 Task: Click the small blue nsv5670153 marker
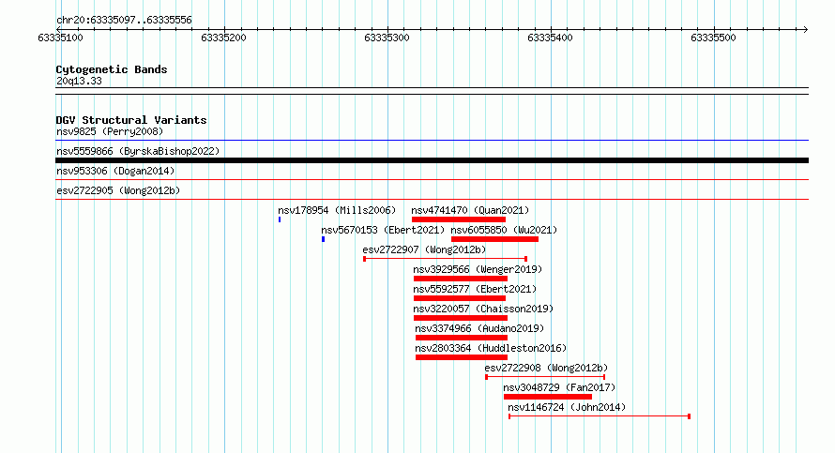324,239
